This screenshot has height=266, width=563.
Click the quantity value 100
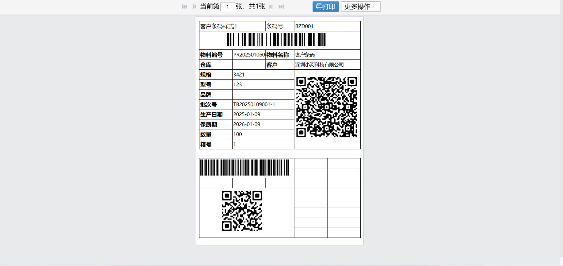point(238,134)
